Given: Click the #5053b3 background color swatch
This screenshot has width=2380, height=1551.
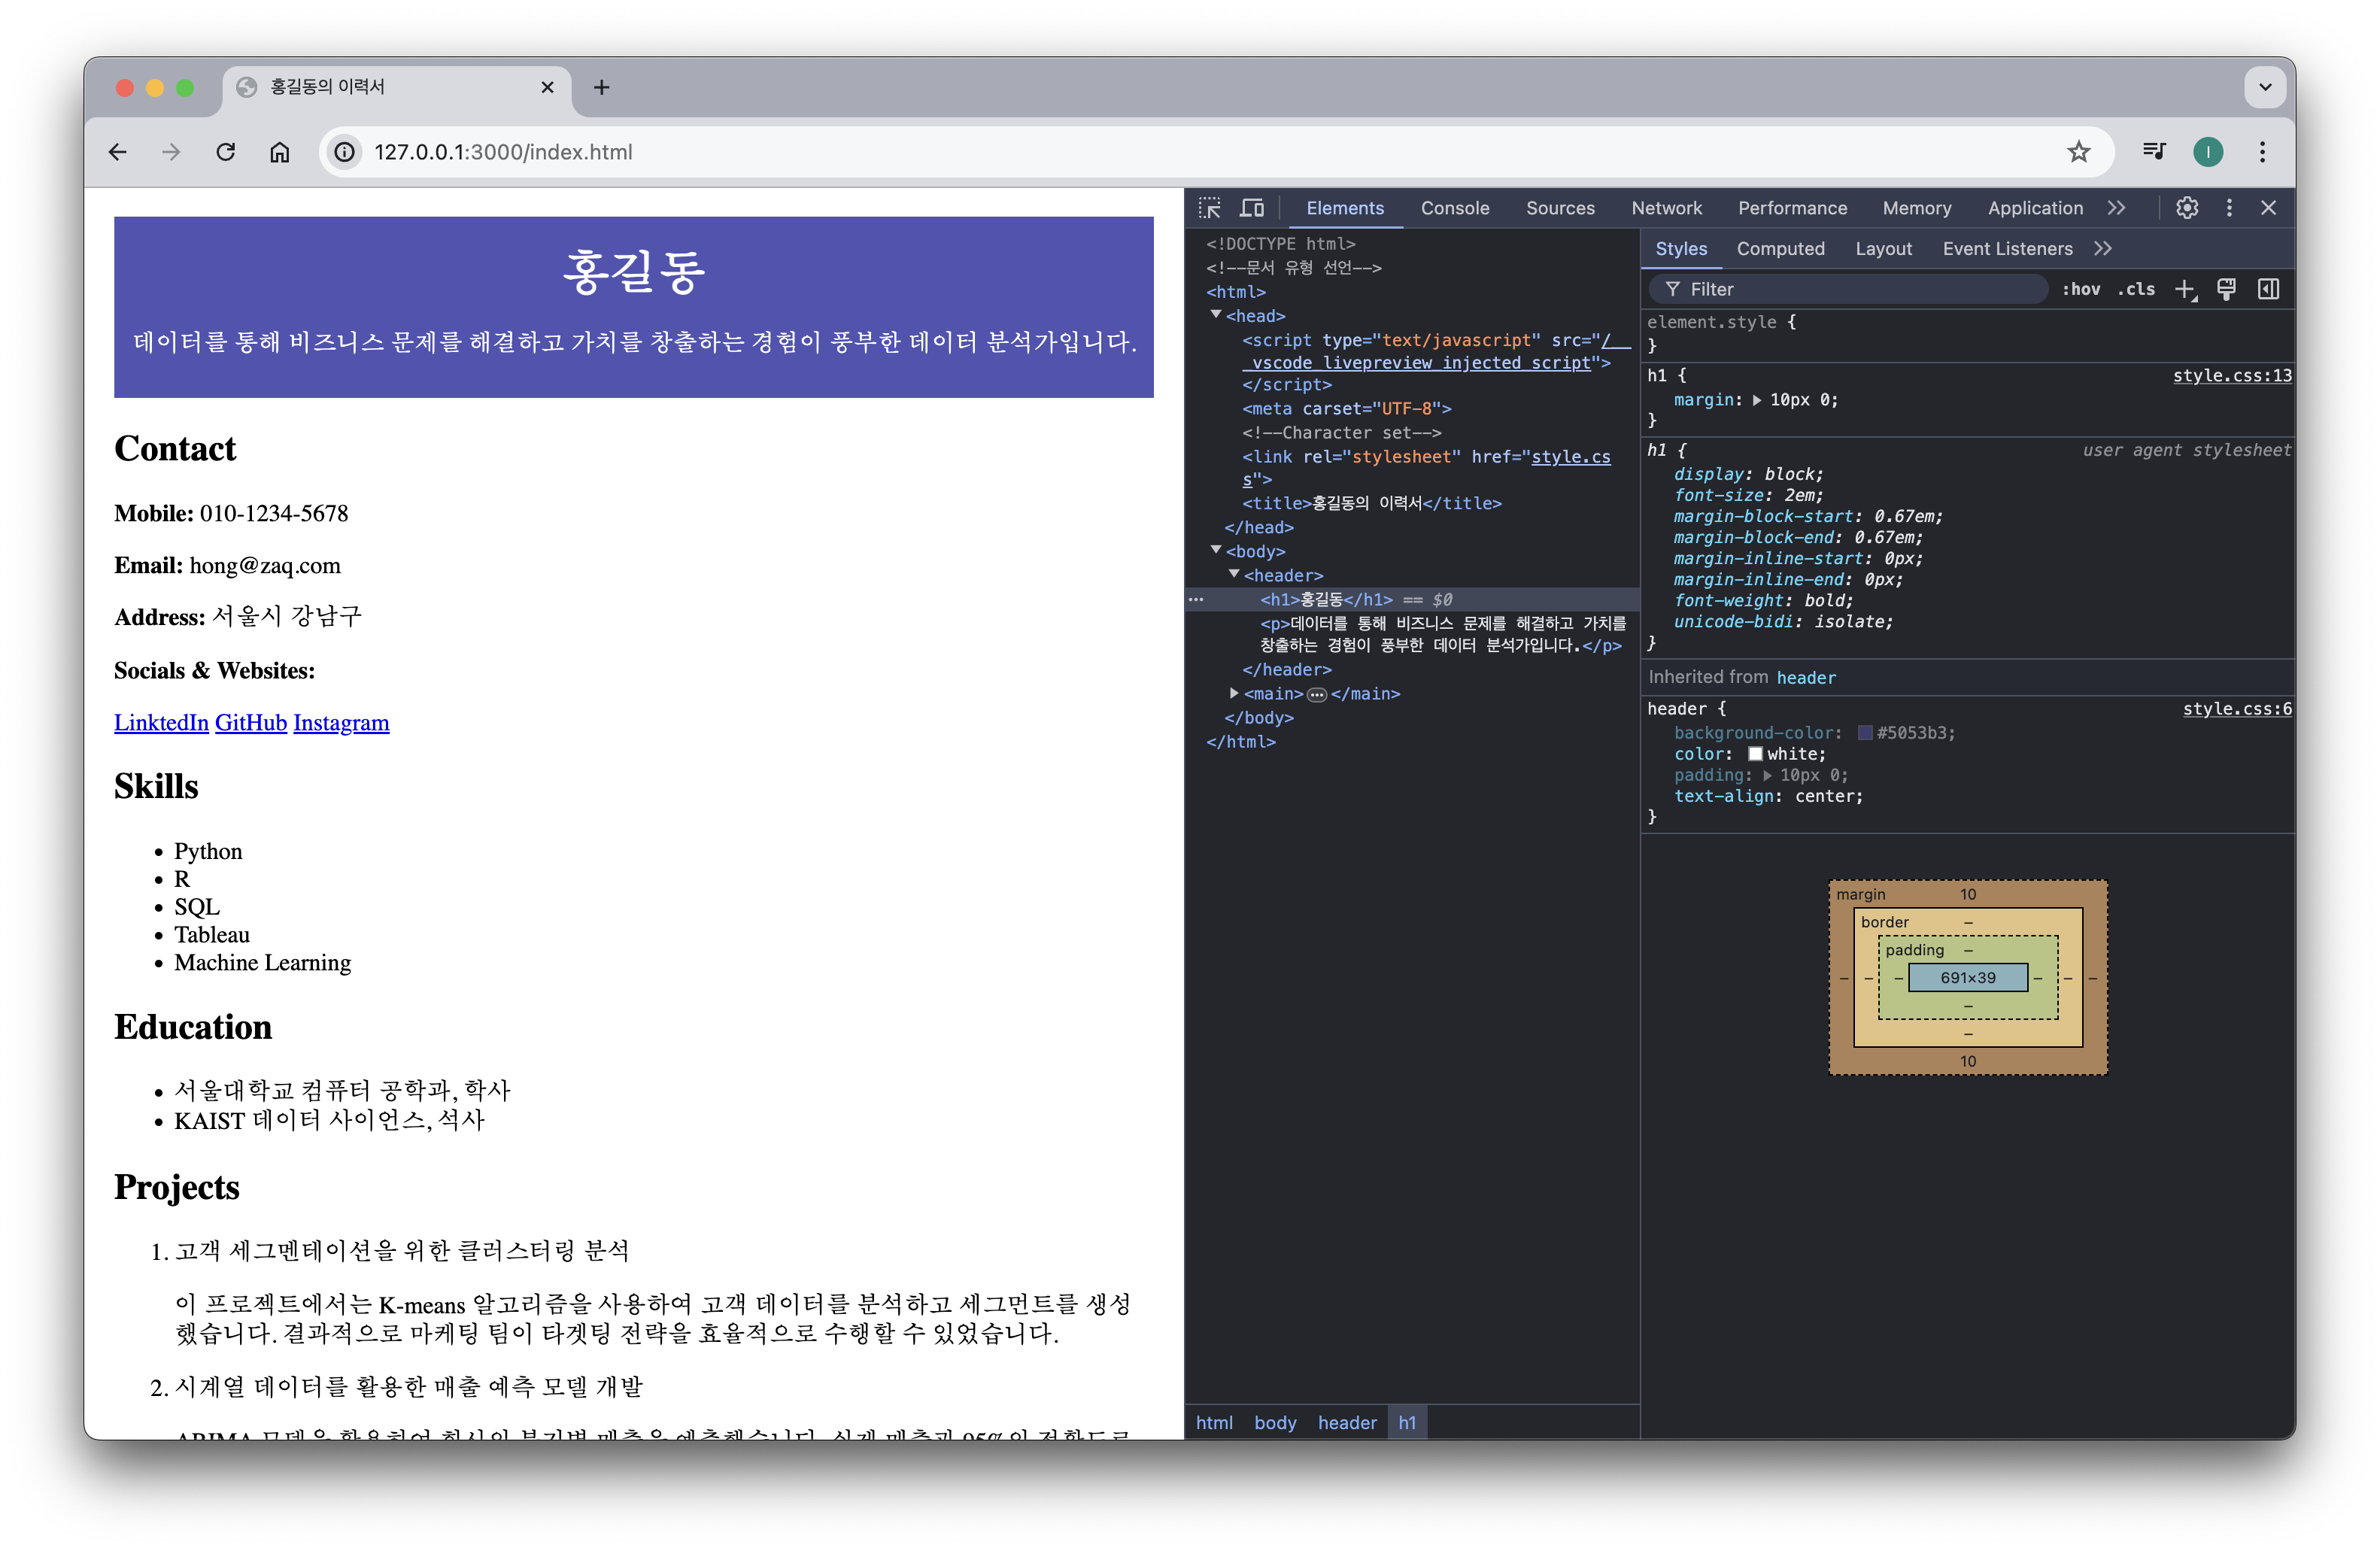Looking at the screenshot, I should click(x=1865, y=733).
